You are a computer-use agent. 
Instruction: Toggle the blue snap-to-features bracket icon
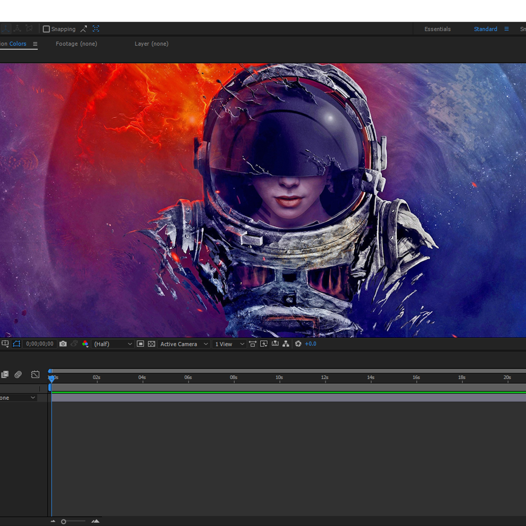96,29
